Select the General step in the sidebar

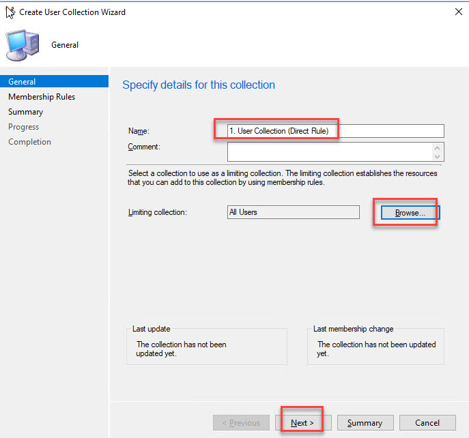[x=23, y=82]
